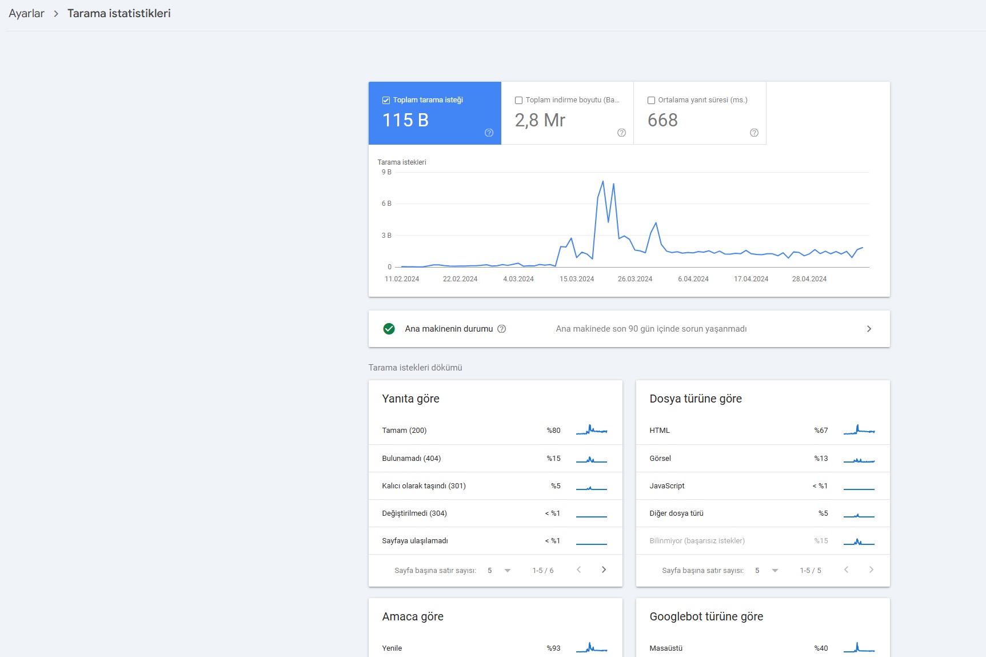Screen dimensions: 986x657
Task: Open the Ayarlar breadcrumb link
Action: 26,14
